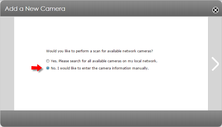Select the No enter manually radio button

[x=48, y=68]
